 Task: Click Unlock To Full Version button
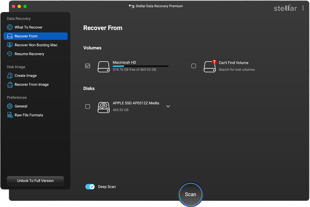[35, 181]
